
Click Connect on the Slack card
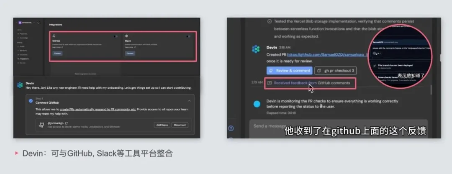click(130, 53)
